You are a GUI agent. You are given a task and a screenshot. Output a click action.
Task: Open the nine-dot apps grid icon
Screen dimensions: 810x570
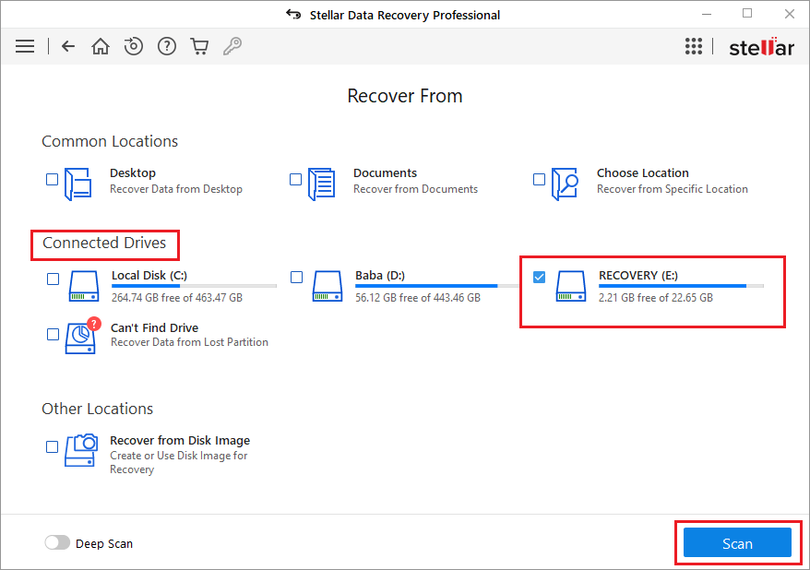694,46
